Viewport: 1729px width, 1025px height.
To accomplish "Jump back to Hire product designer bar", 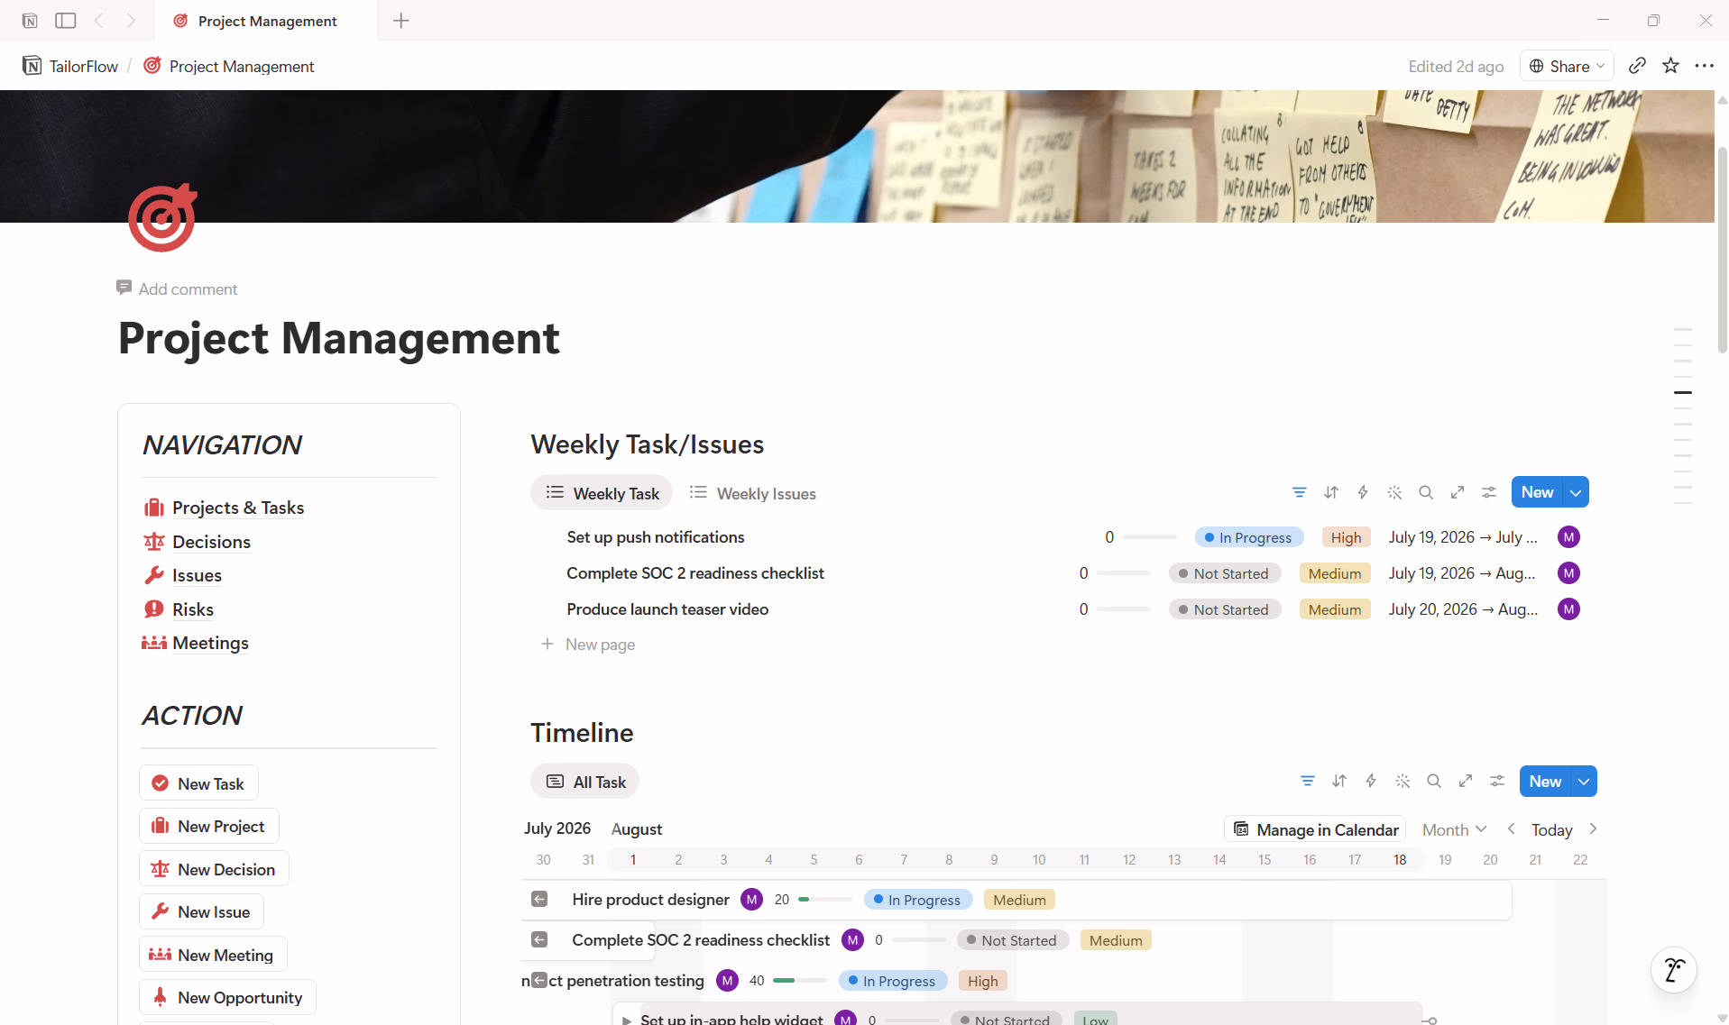I will (x=539, y=899).
